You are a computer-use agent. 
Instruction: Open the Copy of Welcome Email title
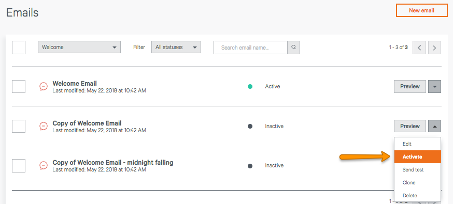pos(87,123)
